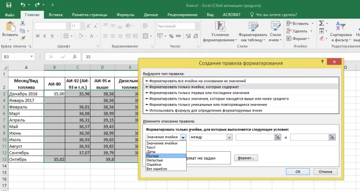Switch to the Формулы tab
The image size is (360, 191).
click(x=125, y=15)
